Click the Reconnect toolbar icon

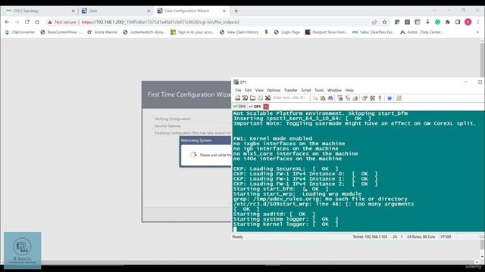pyautogui.click(x=260, y=98)
